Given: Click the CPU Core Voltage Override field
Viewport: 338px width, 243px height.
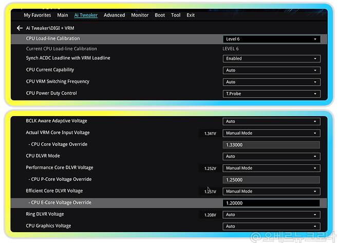Looking at the screenshot, I should [x=271, y=145].
